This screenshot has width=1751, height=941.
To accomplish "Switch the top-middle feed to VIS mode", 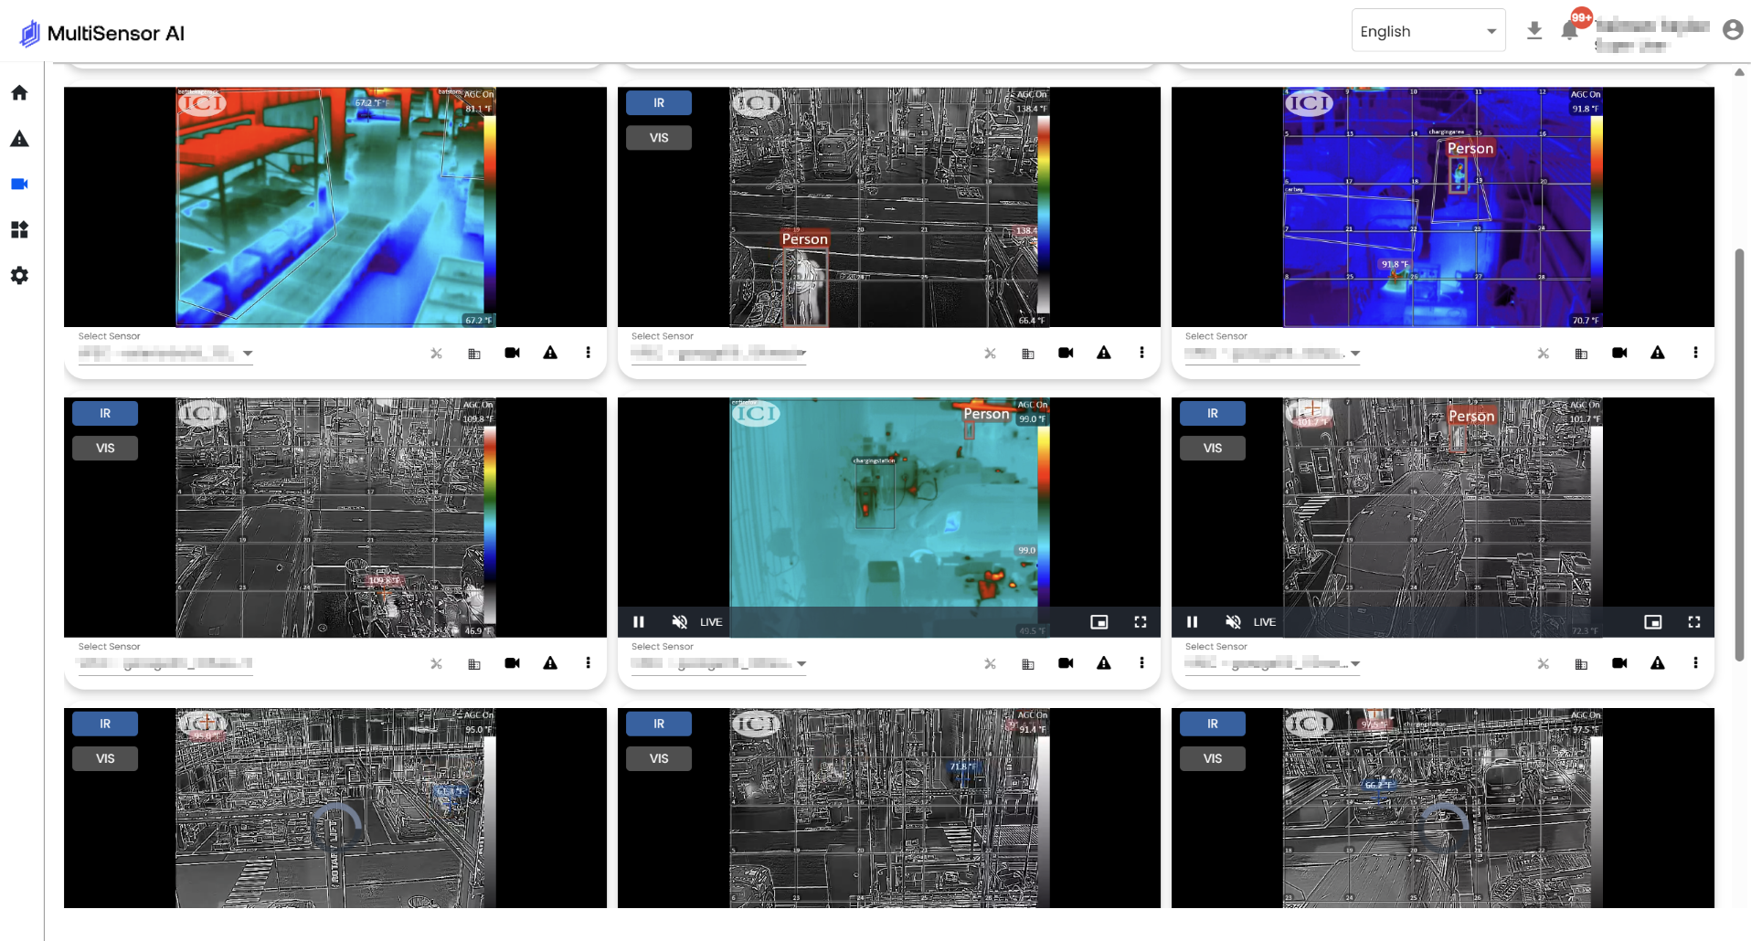I will coord(658,138).
